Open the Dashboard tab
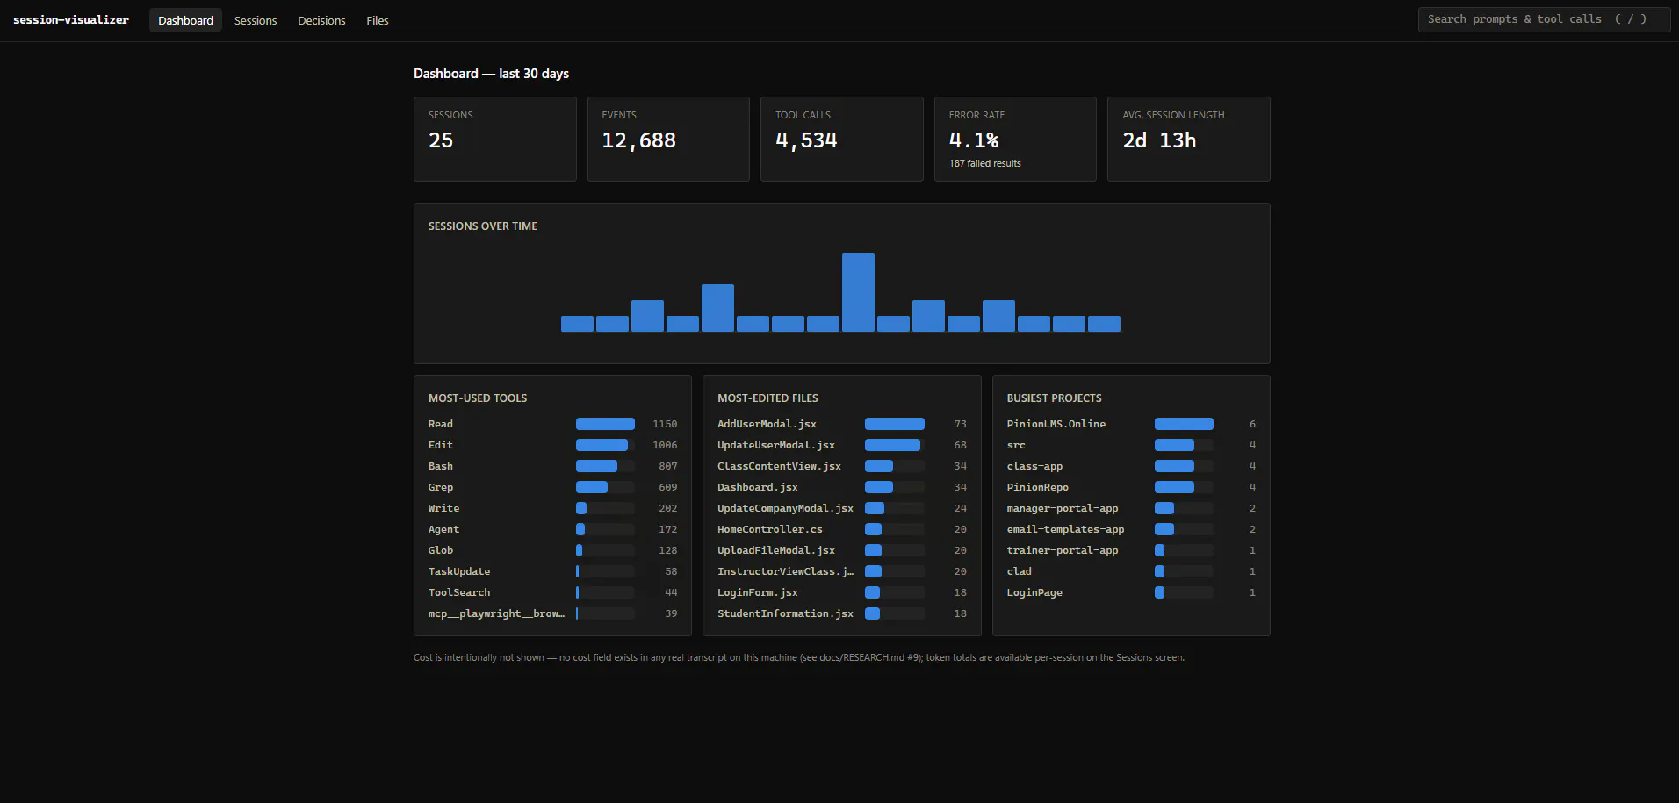The image size is (1679, 803). (x=185, y=20)
